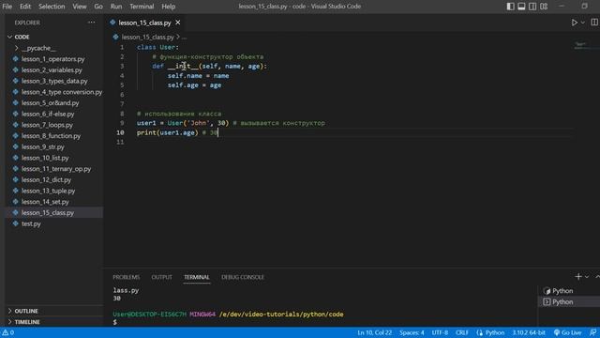Open customize layout icon

[x=544, y=7]
